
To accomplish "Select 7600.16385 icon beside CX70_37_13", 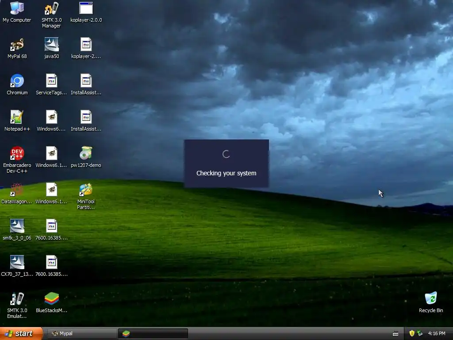I will tap(51, 266).
